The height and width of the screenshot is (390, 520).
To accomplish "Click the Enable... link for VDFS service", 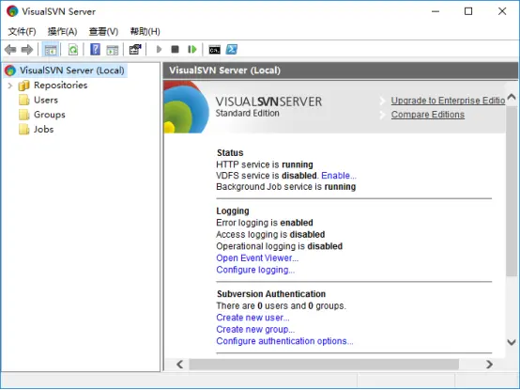I will pyautogui.click(x=339, y=176).
